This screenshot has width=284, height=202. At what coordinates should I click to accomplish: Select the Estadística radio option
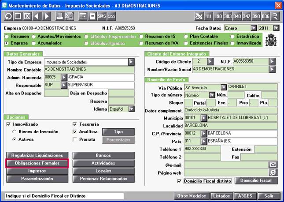click(x=232, y=37)
